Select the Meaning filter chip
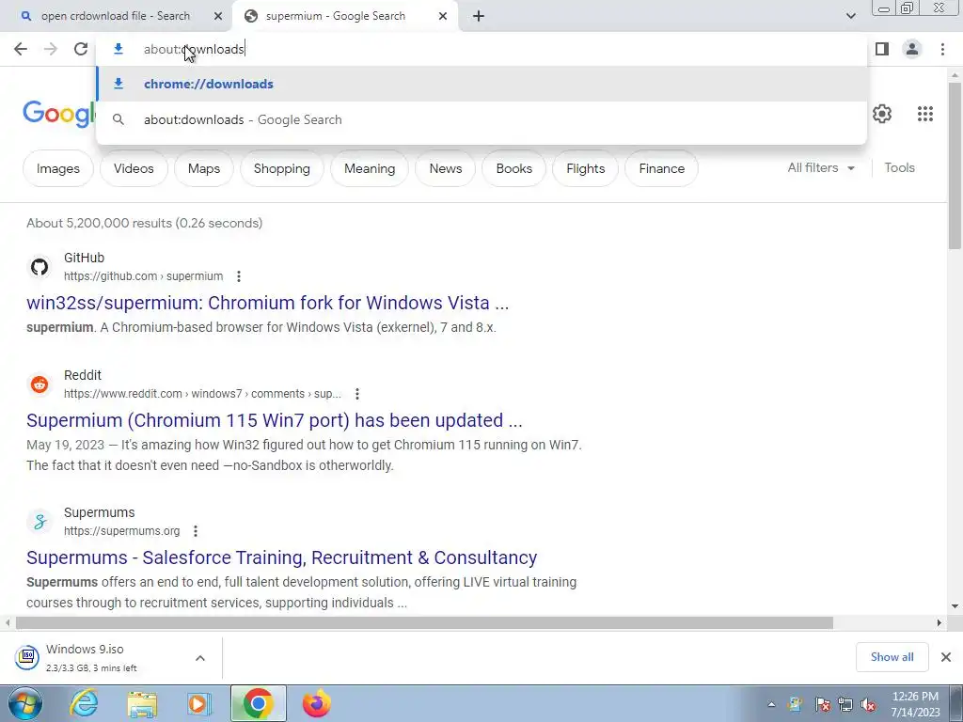 pyautogui.click(x=370, y=168)
